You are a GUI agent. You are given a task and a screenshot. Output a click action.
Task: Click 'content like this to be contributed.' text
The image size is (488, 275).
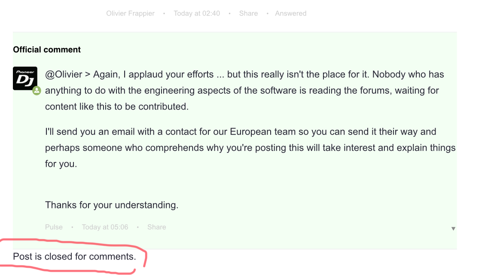coord(117,107)
